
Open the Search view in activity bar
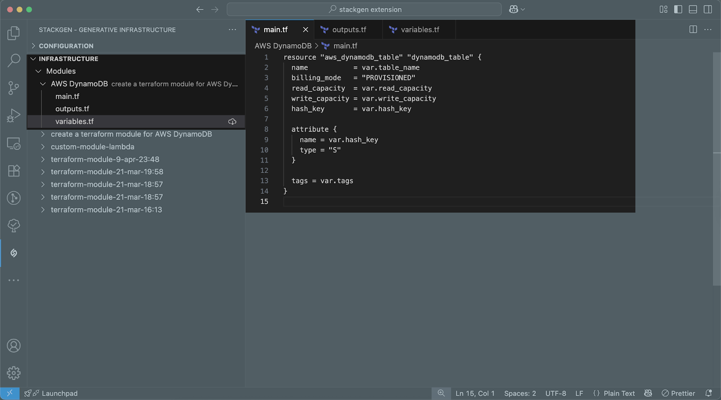14,60
